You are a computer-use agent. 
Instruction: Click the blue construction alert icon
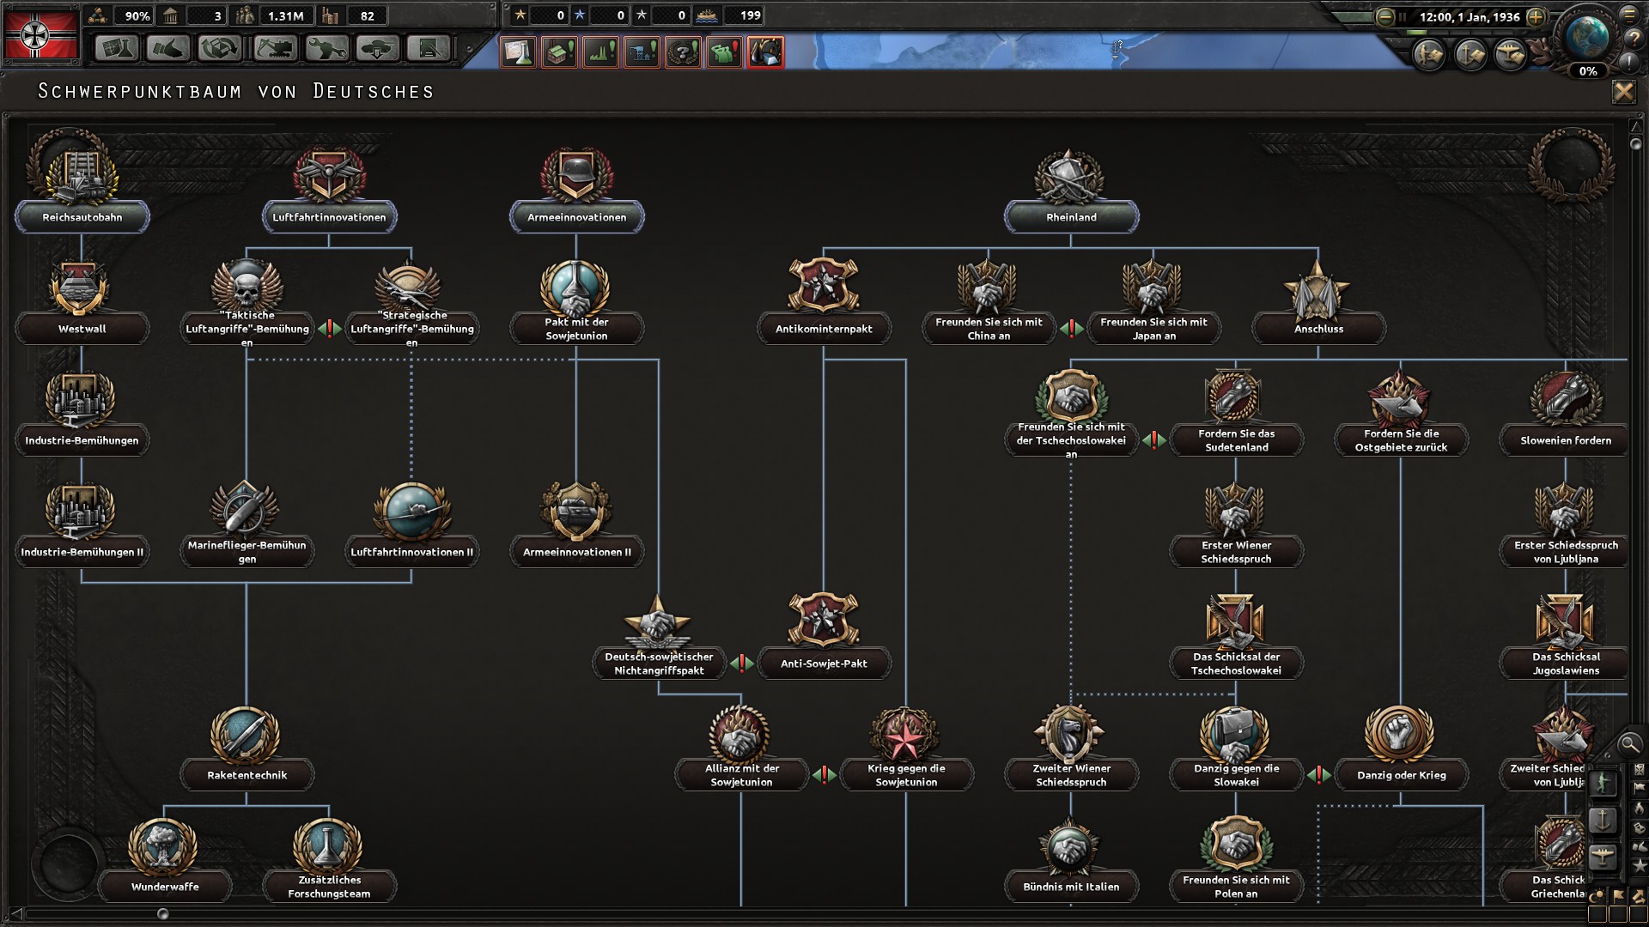pyautogui.click(x=642, y=52)
